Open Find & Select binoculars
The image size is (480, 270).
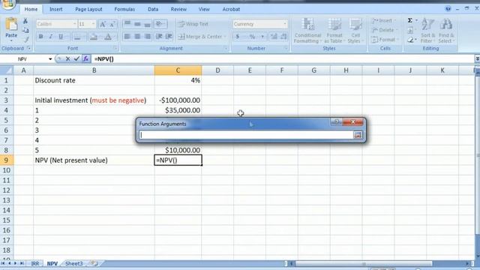446,31
